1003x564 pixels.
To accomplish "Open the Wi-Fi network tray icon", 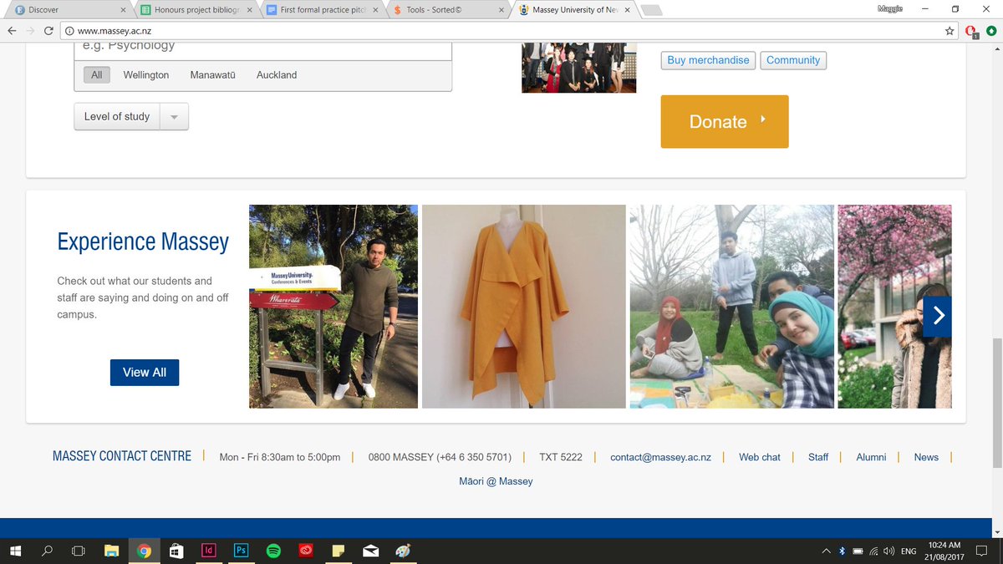I will tap(873, 551).
